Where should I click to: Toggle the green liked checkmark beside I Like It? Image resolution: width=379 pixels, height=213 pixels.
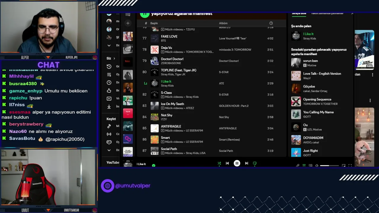click(153, 165)
